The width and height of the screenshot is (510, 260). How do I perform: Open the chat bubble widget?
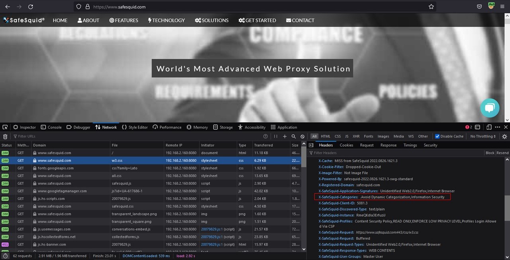490,108
